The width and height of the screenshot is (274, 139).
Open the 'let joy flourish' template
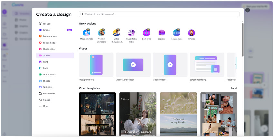[x=178, y=114]
